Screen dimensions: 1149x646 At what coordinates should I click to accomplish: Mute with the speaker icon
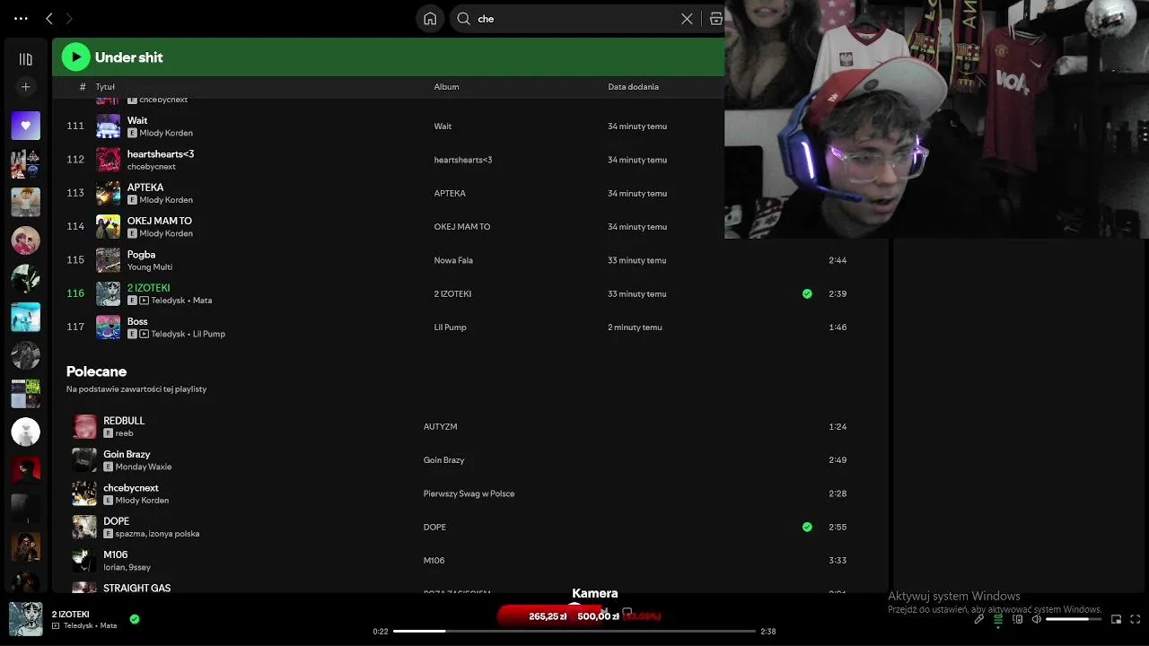(1036, 619)
